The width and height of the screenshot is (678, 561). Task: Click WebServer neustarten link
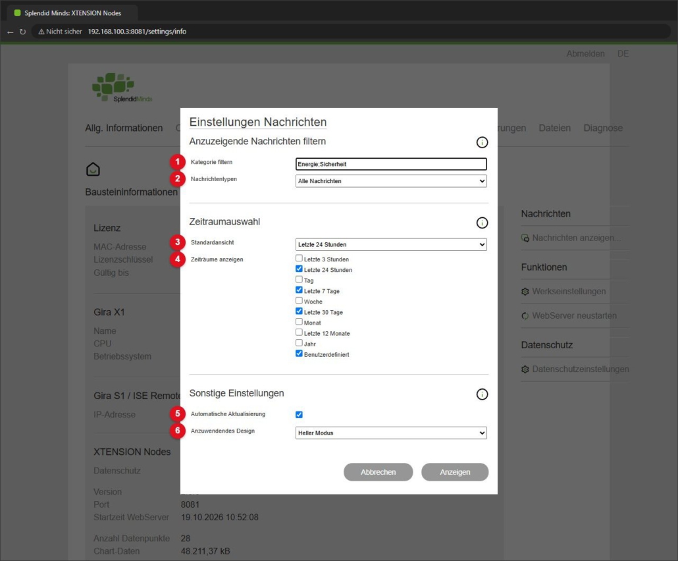[574, 316]
